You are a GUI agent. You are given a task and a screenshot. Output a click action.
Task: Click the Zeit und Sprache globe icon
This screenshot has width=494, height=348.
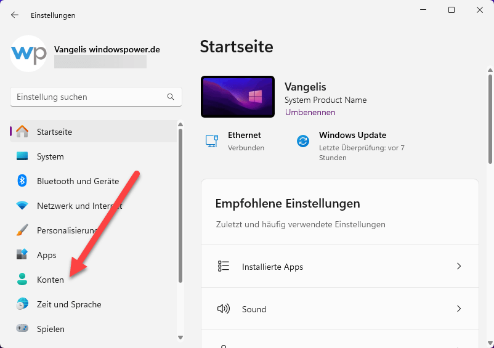click(22, 304)
